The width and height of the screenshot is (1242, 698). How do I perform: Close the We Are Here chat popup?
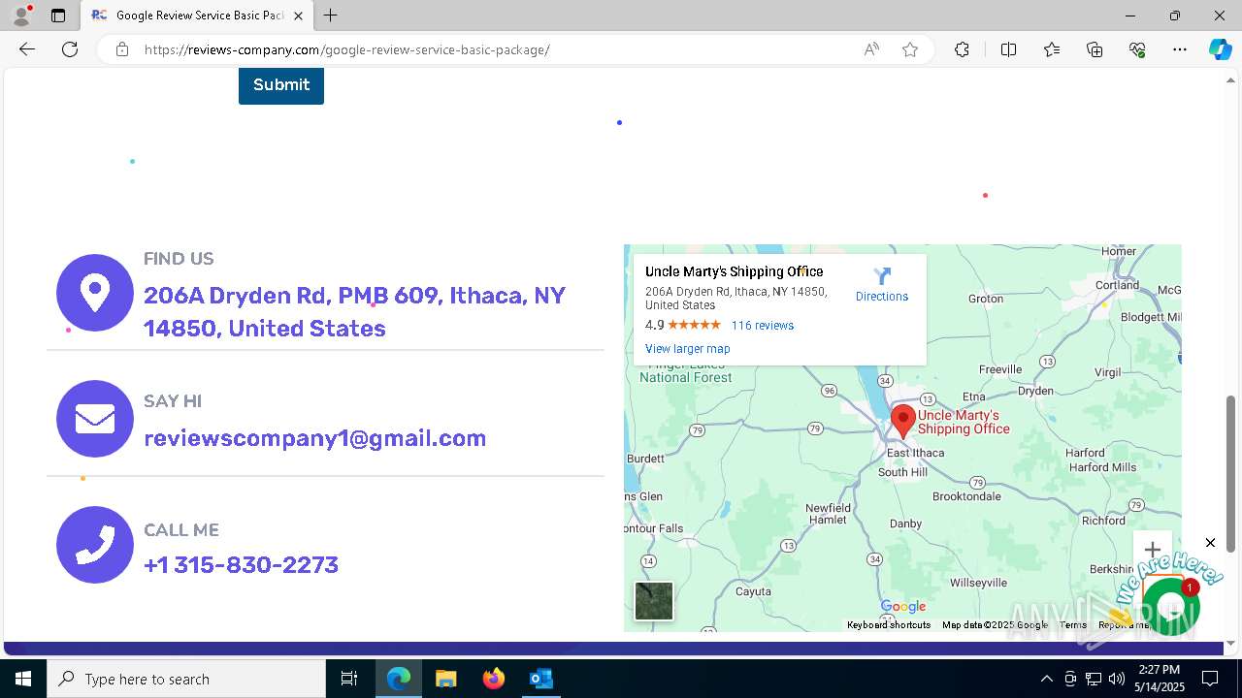coord(1210,543)
